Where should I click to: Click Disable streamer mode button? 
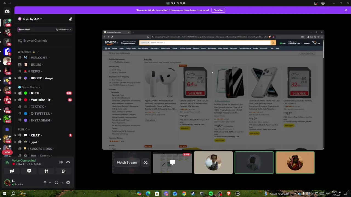[x=218, y=10]
